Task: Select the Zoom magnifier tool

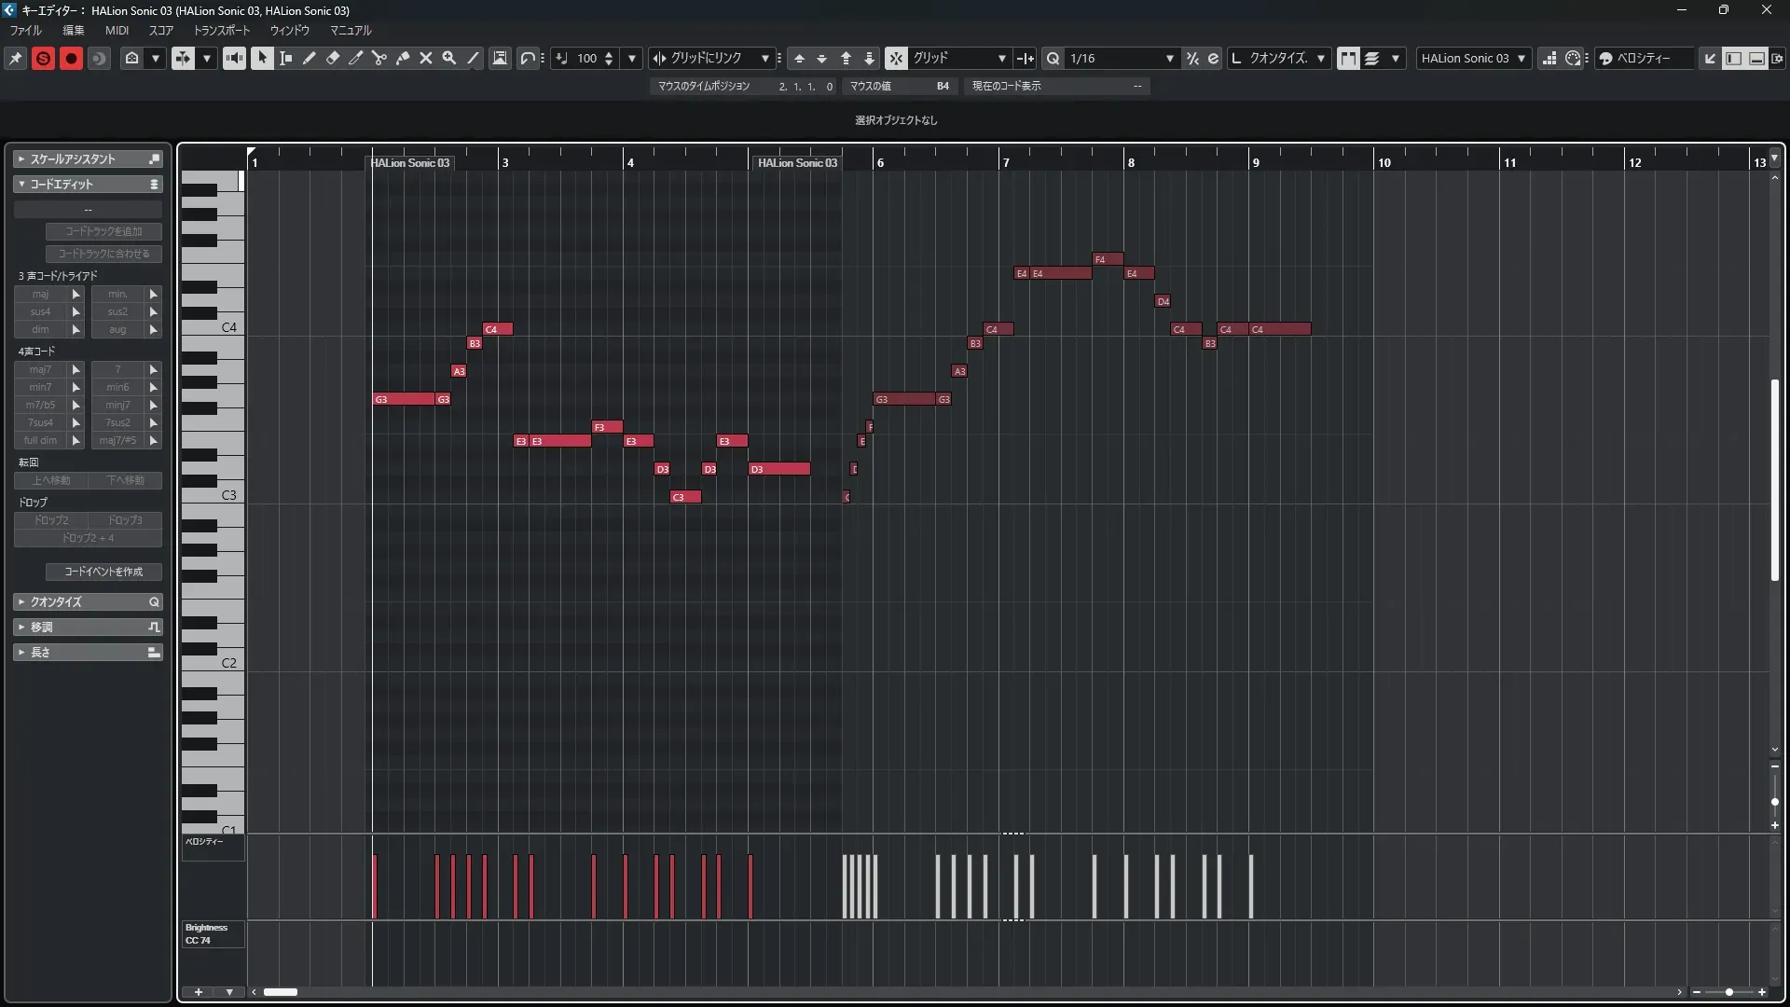Action: click(449, 59)
